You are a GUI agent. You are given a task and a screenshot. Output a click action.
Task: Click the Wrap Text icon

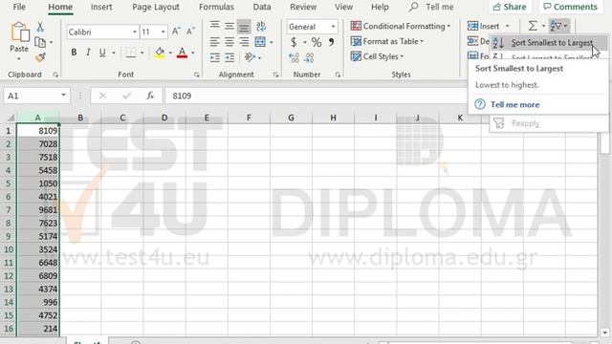tap(261, 26)
